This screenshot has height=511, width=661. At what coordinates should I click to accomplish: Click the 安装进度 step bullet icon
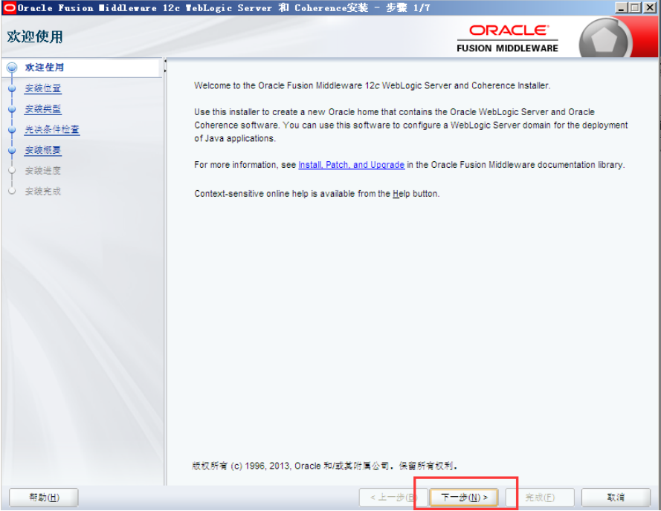coord(12,171)
